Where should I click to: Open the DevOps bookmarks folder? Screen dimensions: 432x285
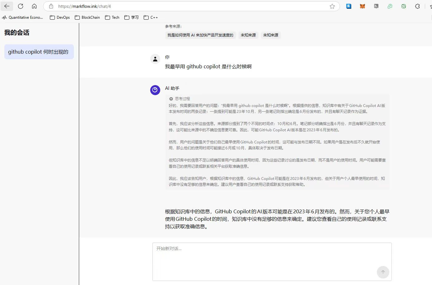pos(60,17)
